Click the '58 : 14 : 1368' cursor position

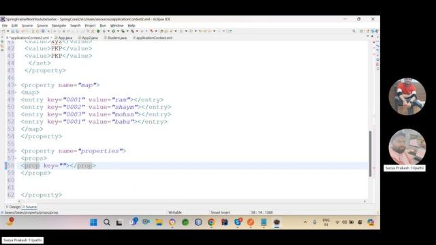(262, 212)
